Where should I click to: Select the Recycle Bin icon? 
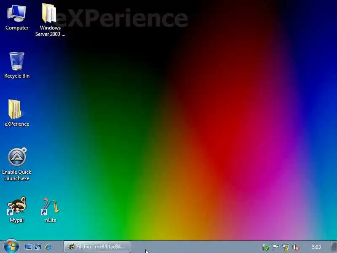(x=17, y=65)
